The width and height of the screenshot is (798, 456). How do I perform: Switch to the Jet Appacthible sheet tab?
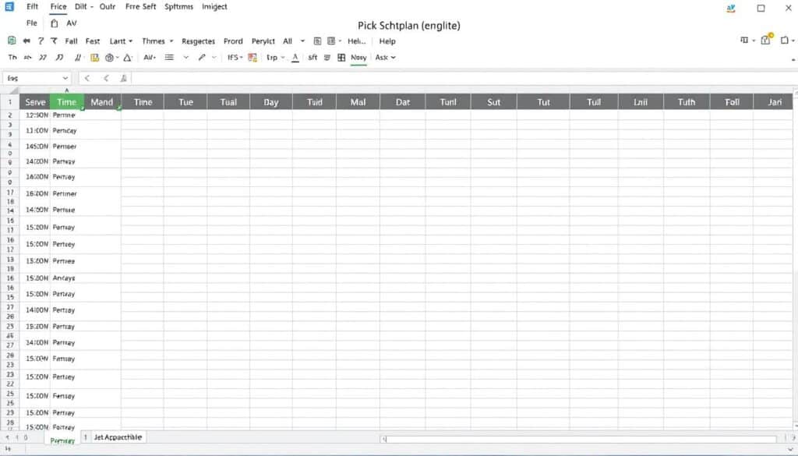(118, 437)
